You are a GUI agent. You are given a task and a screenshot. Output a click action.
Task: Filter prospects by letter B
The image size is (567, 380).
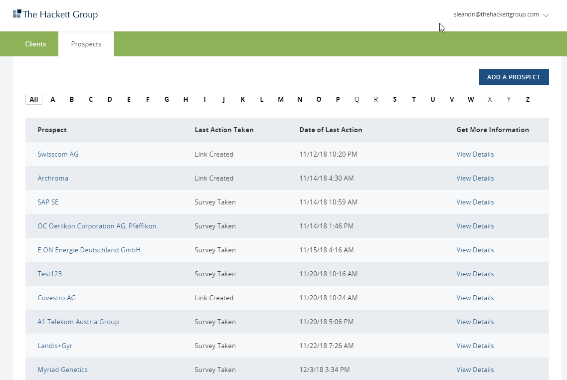pos(72,99)
